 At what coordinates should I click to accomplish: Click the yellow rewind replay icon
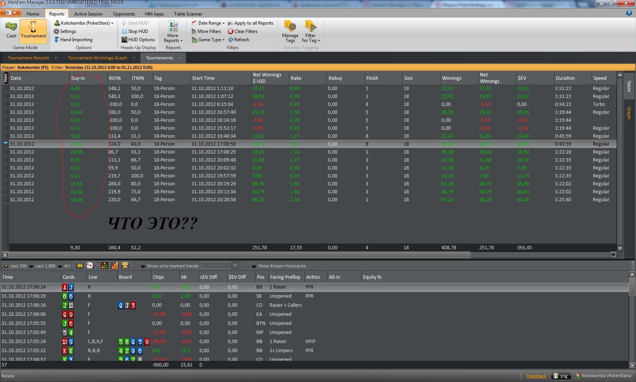tap(79, 266)
